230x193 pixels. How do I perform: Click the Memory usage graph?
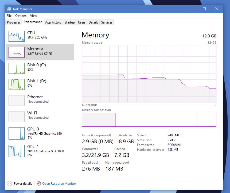click(x=149, y=74)
